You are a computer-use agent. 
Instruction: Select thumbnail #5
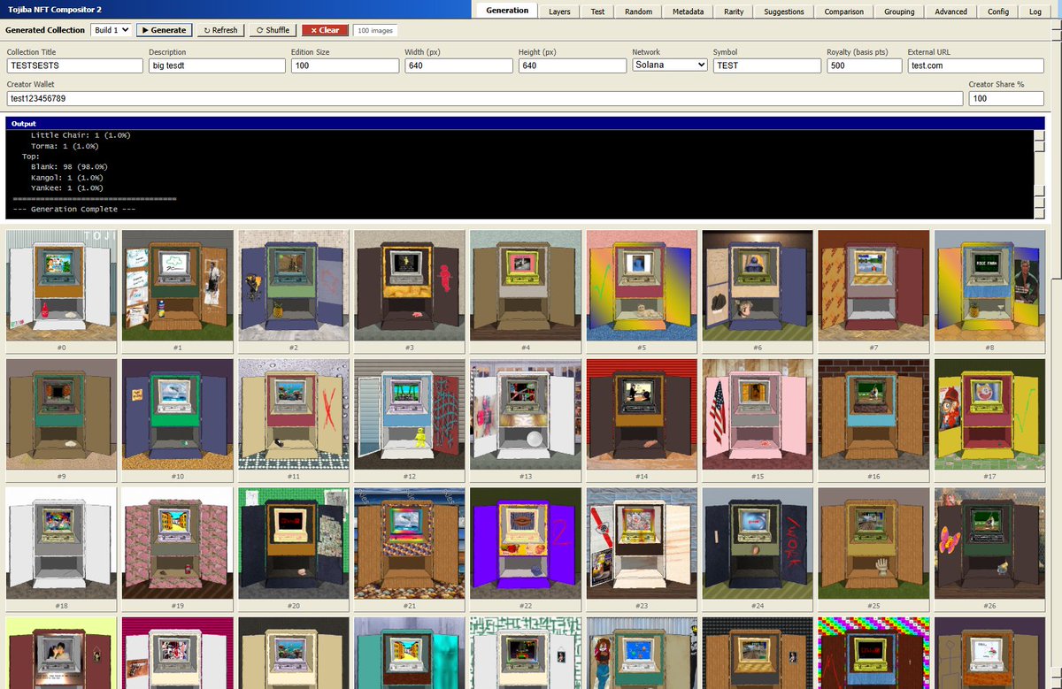(642, 292)
